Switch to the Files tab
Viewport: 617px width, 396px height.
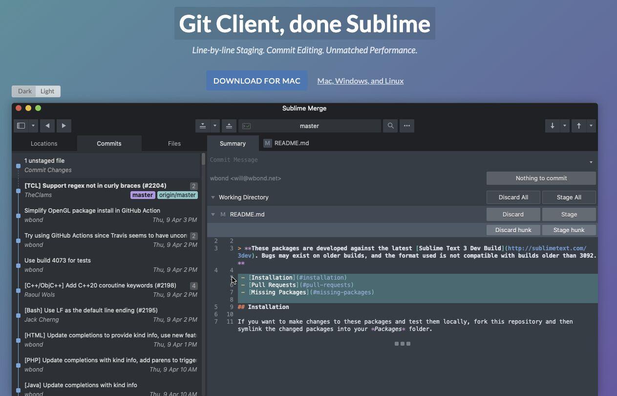pyautogui.click(x=174, y=143)
